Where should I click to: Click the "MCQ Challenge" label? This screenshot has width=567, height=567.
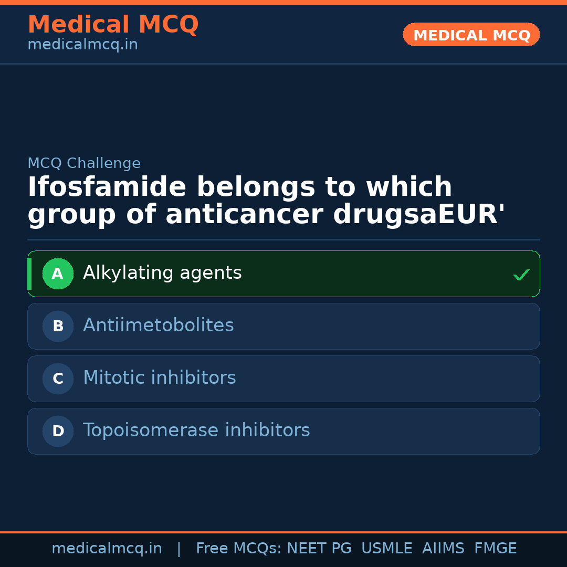point(84,163)
